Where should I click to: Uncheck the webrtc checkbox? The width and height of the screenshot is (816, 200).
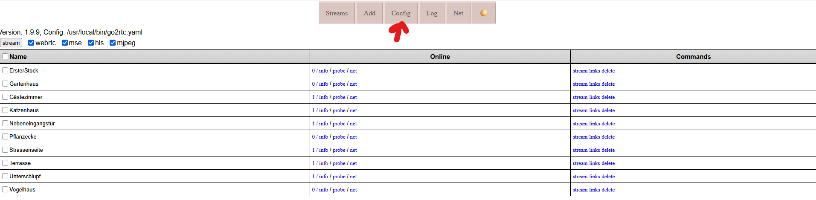[x=31, y=43]
